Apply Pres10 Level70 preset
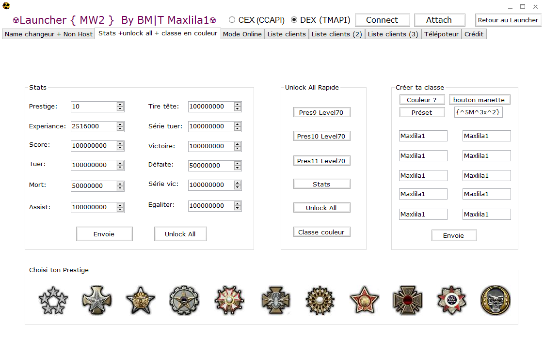This screenshot has height=339, width=544. coord(321,136)
